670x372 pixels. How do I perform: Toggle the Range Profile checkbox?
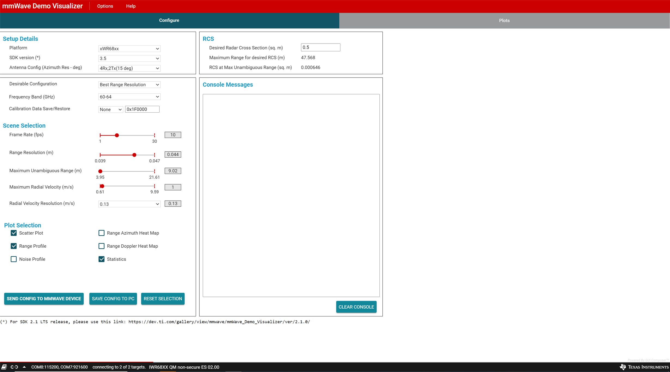pos(14,246)
